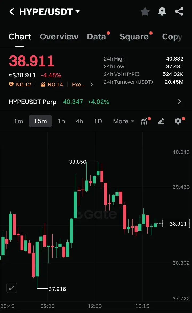Image resolution: width=192 pixels, height=313 pixels.
Task: Tap the 09:00 time axis label
Action: point(47,306)
